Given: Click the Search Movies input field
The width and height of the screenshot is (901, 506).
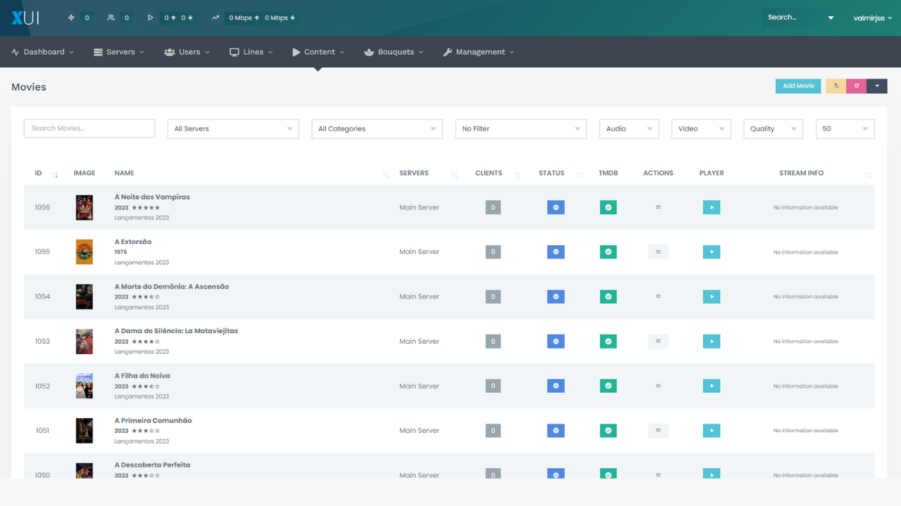Looking at the screenshot, I should click(89, 128).
